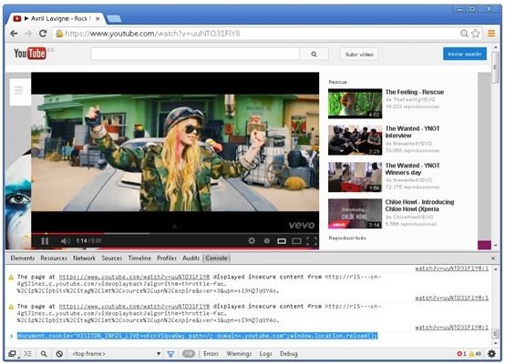Switch to the Resources tab
505x364 pixels.
coord(54,258)
